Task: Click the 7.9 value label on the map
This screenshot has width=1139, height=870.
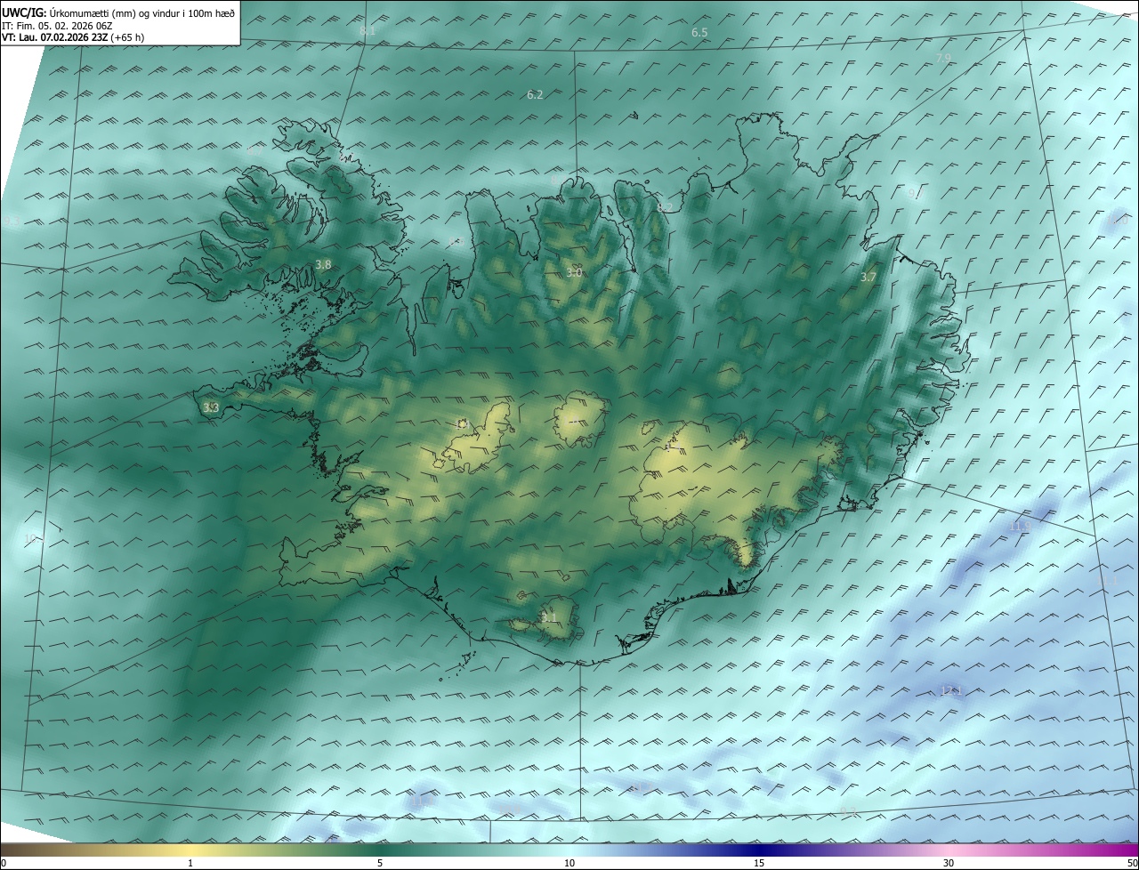Action: click(943, 58)
